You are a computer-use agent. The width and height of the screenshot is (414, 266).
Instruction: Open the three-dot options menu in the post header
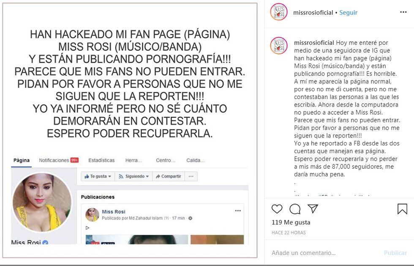[403, 12]
